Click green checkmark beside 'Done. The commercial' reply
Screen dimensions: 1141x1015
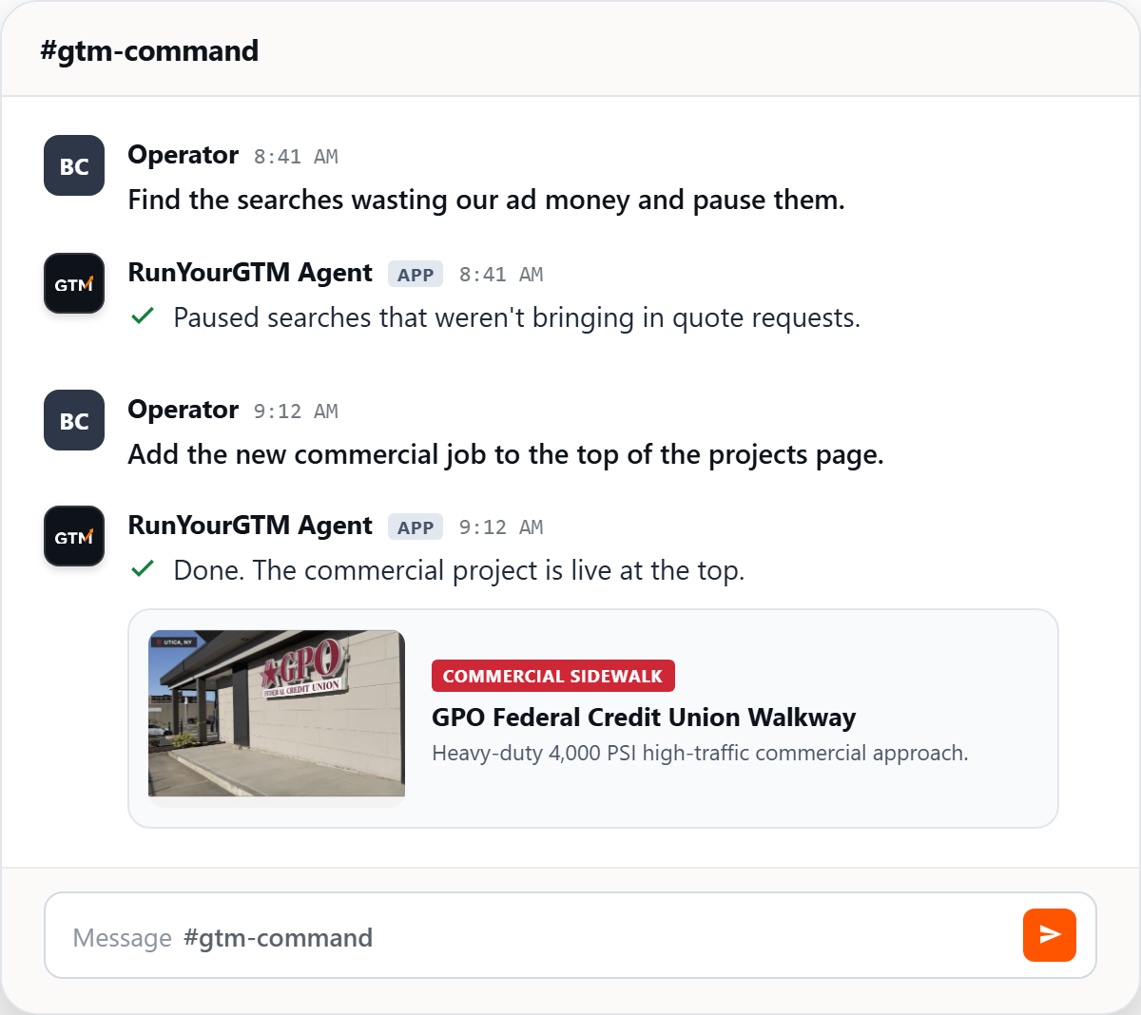coord(143,568)
